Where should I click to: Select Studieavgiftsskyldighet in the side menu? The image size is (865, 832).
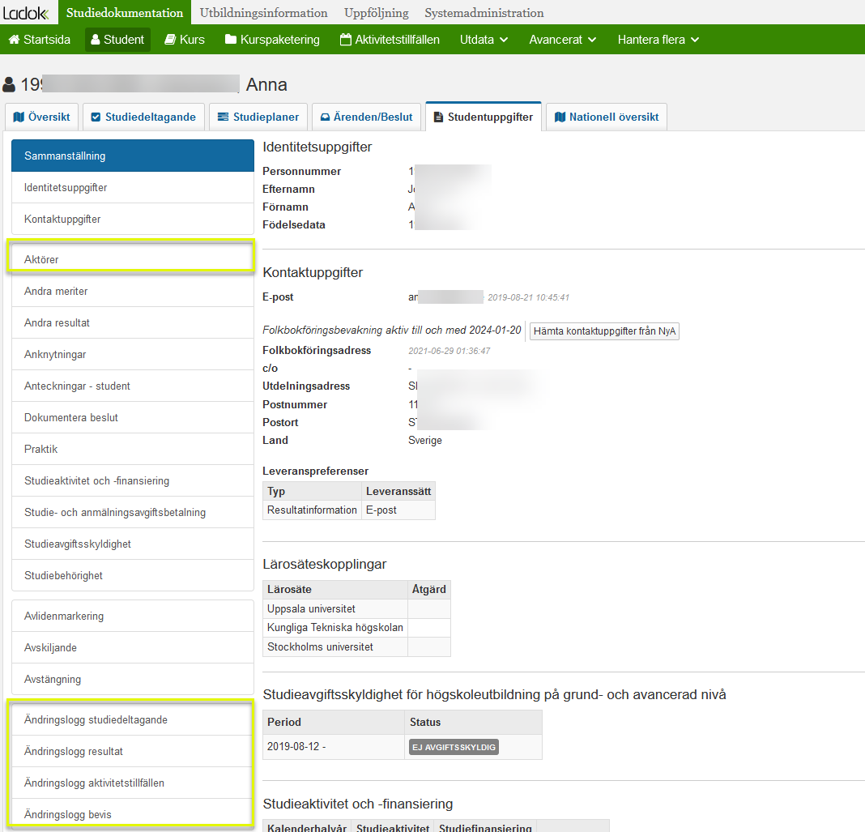coord(132,544)
